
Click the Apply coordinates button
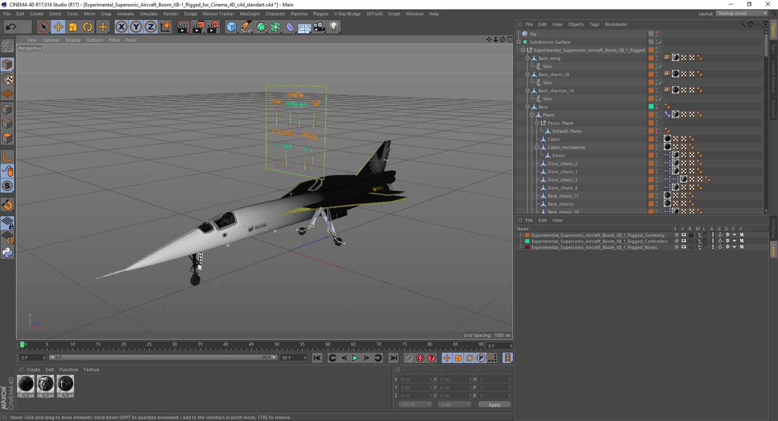click(x=494, y=405)
